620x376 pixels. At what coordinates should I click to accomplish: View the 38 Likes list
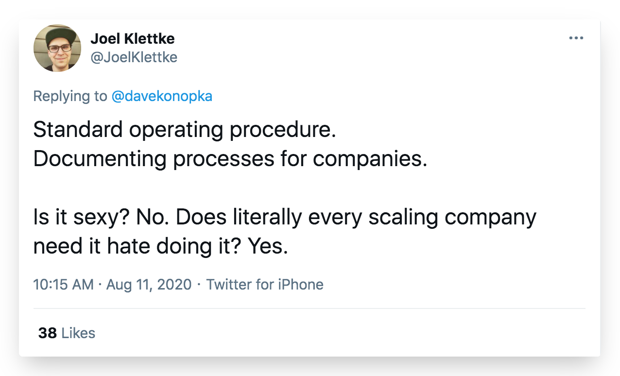[67, 333]
